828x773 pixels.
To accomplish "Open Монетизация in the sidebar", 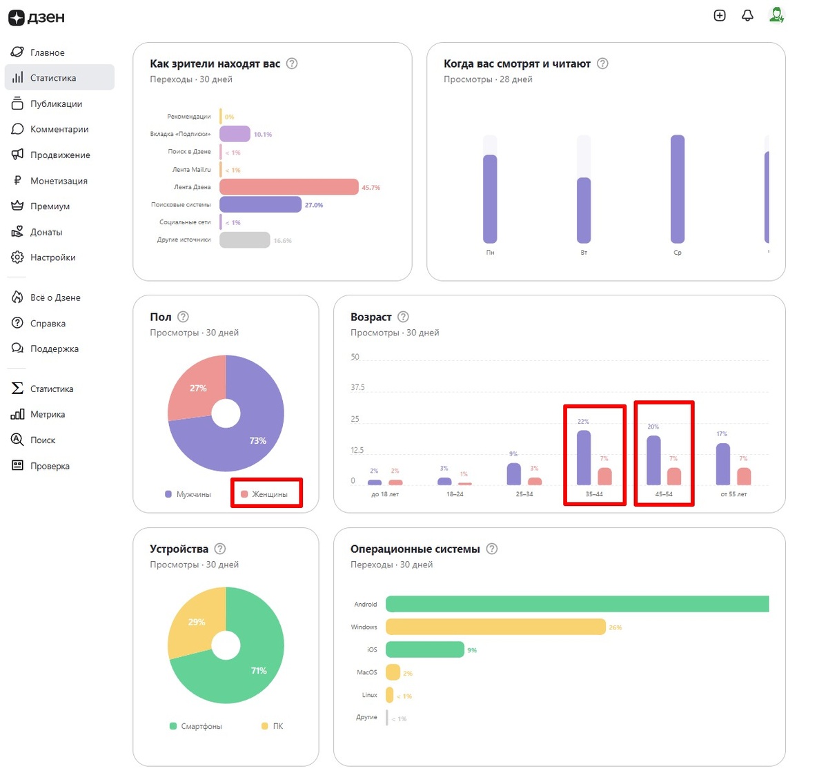I will 59,181.
